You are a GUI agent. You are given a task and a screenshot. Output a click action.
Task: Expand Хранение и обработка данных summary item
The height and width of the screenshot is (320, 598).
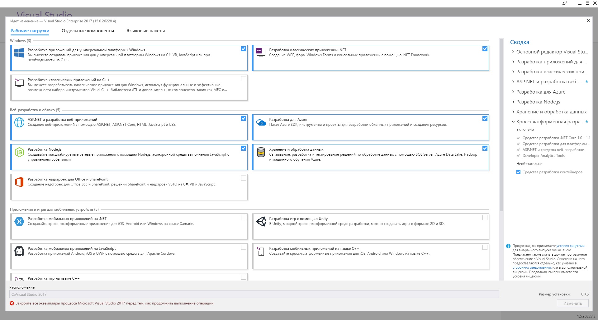click(513, 112)
